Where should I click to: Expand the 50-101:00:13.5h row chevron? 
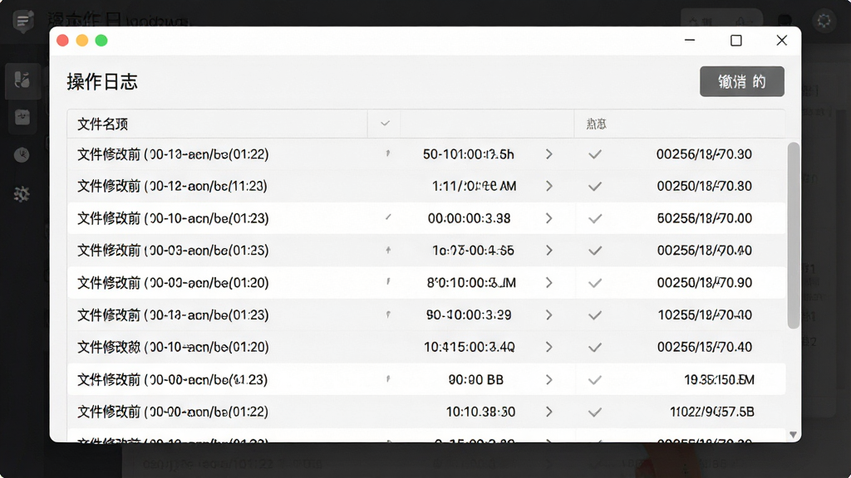[x=548, y=154]
